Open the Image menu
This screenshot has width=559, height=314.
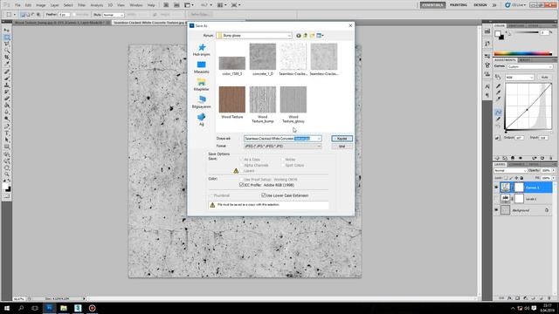(41, 5)
